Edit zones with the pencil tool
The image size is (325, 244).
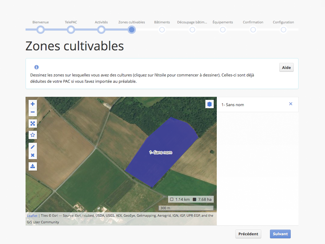pyautogui.click(x=32, y=147)
